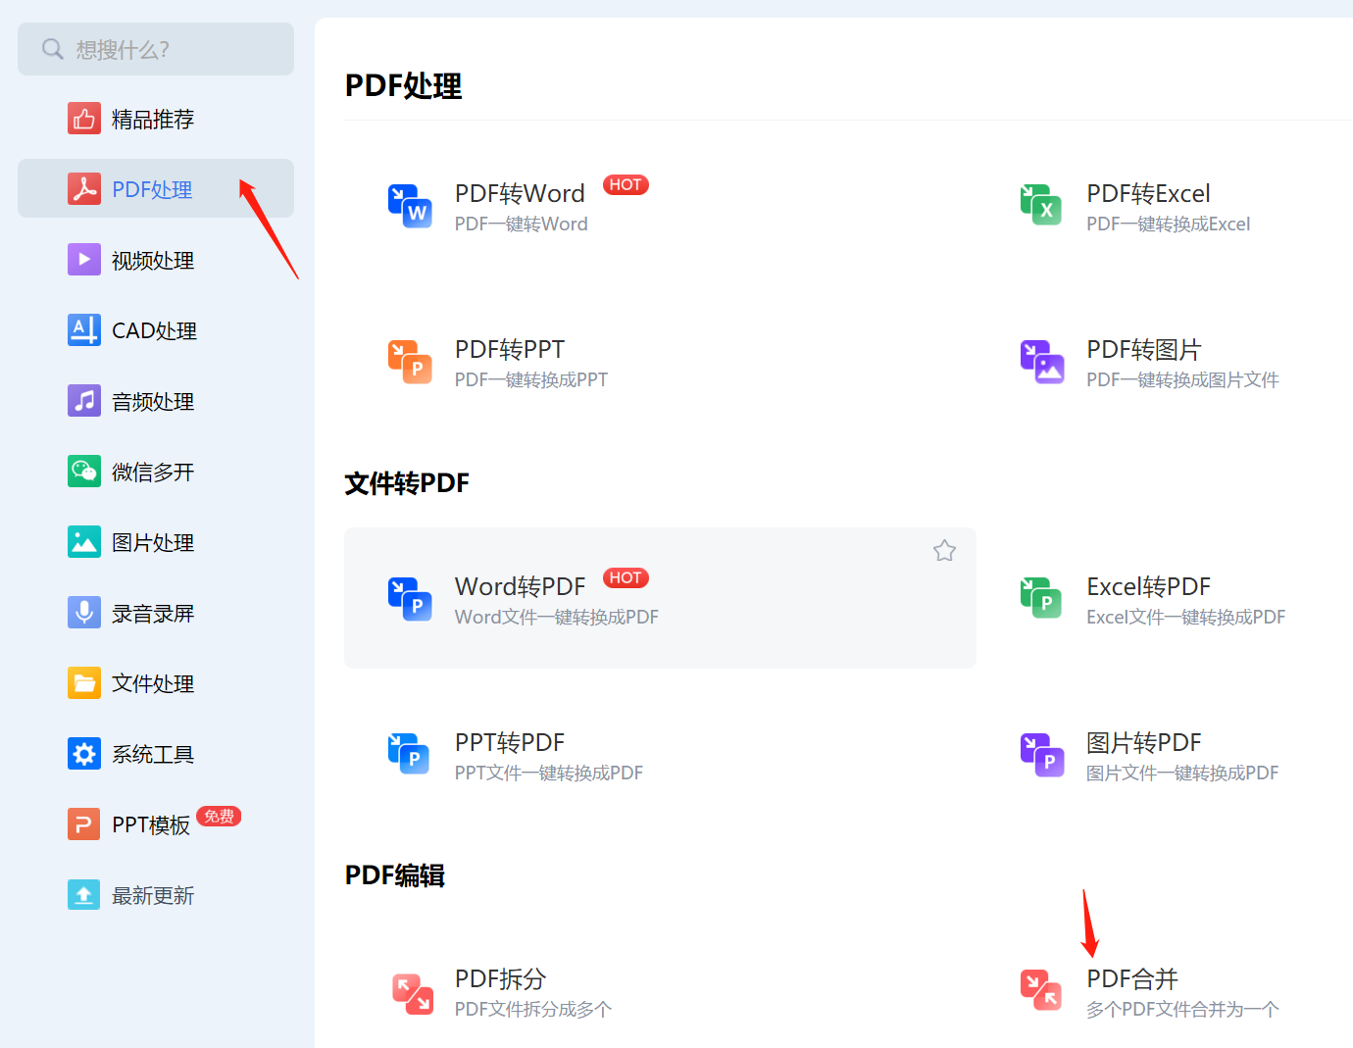
Task: Click the PDF拆分 red split icon
Action: coord(412,992)
